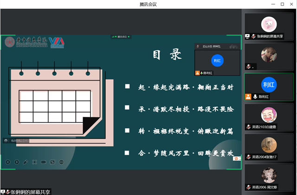The image size is (297, 195).
Task: Click bullet square before 起·缘起完满路
Action: pyautogui.click(x=127, y=86)
